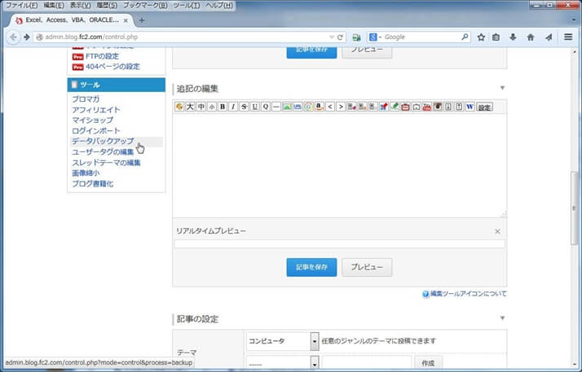Open a new browser tab
This screenshot has width=582, height=372.
click(x=142, y=20)
